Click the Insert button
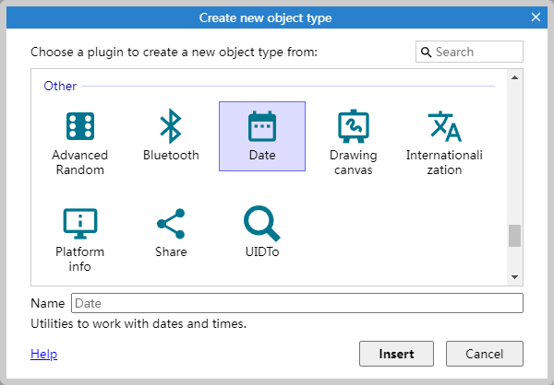The image size is (554, 385). pyautogui.click(x=396, y=354)
